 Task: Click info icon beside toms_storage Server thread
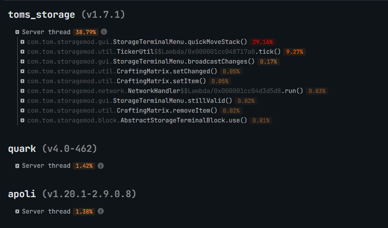click(x=104, y=32)
